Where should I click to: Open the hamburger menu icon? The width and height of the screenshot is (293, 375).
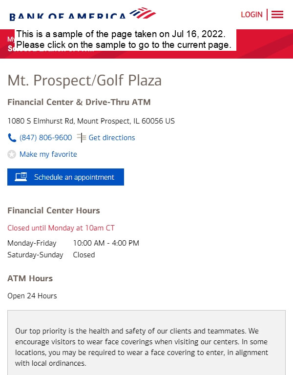pos(277,14)
